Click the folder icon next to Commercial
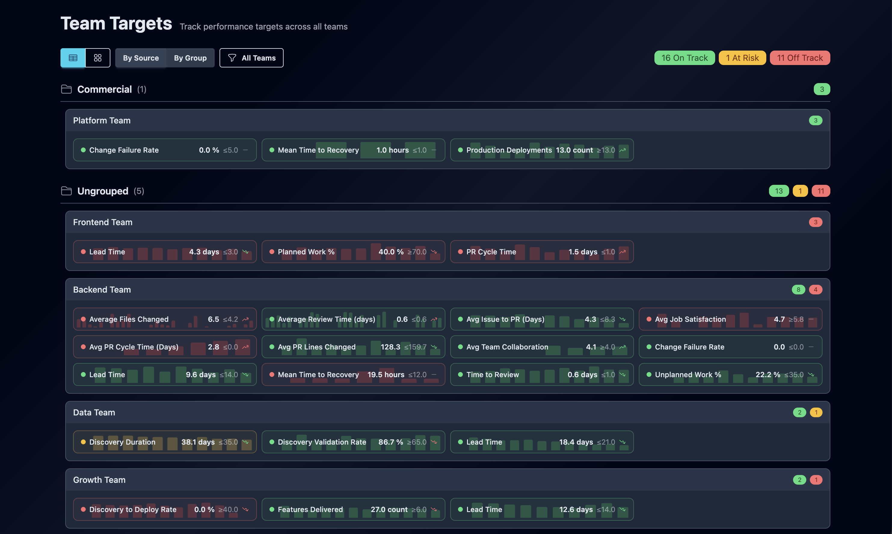The width and height of the screenshot is (892, 534). pos(66,89)
